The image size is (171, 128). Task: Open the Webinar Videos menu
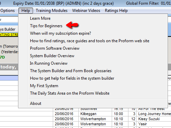coord(86,11)
